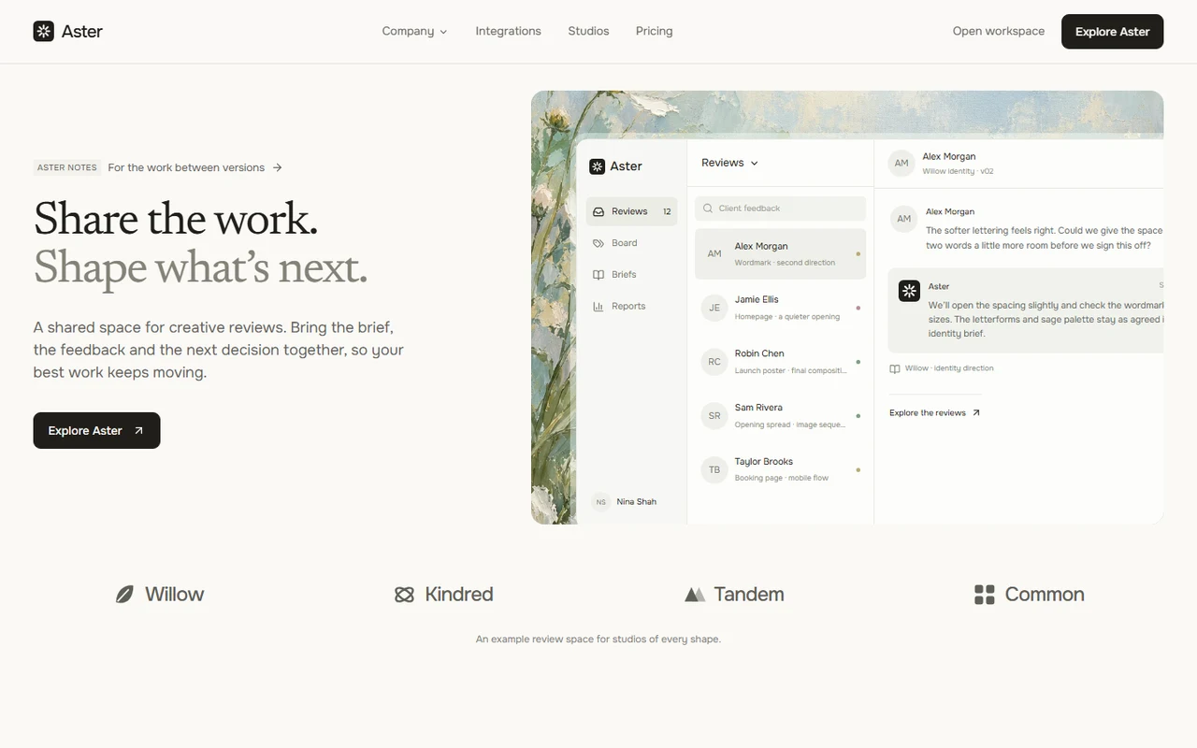Click the AM avatar beside Alex Morgan list row

coord(714,253)
